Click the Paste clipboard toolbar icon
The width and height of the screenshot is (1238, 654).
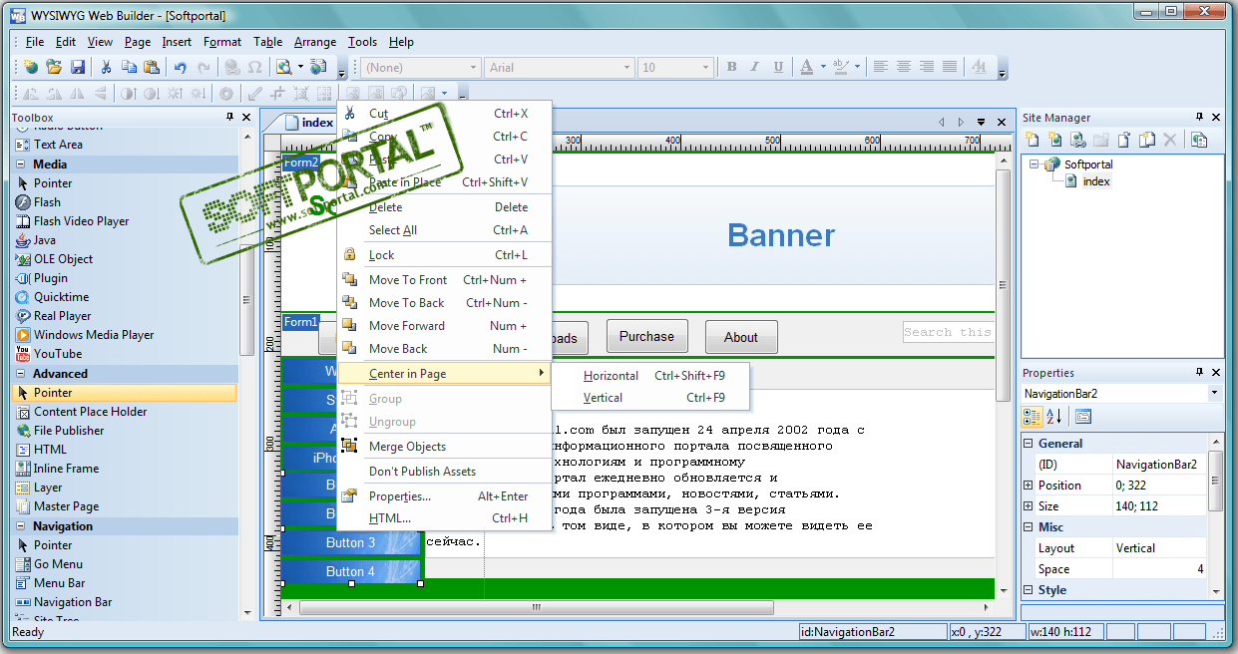coord(152,67)
